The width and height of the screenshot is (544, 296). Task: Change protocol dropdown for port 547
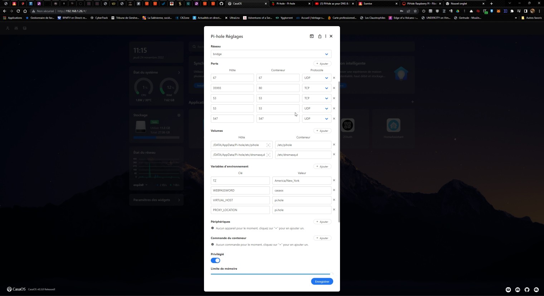[316, 118]
